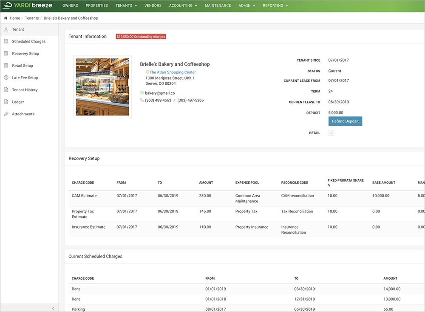
Task: Click the Refund Deposit button
Action: click(345, 121)
